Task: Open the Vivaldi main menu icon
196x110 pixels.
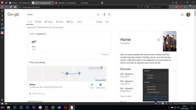Action: point(2,3)
